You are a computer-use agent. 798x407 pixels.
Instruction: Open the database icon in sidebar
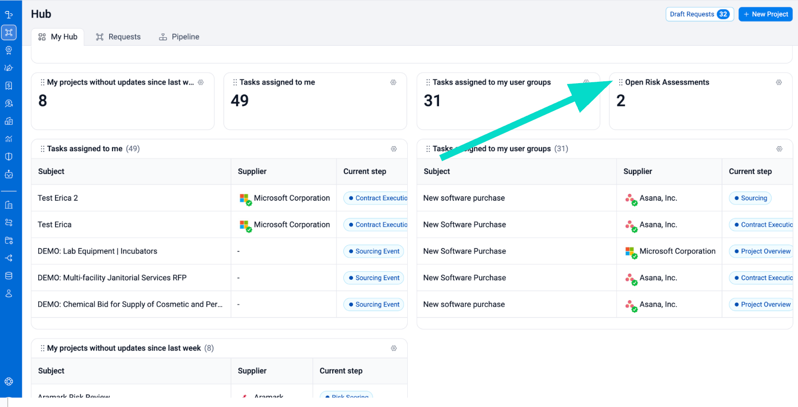coord(9,276)
